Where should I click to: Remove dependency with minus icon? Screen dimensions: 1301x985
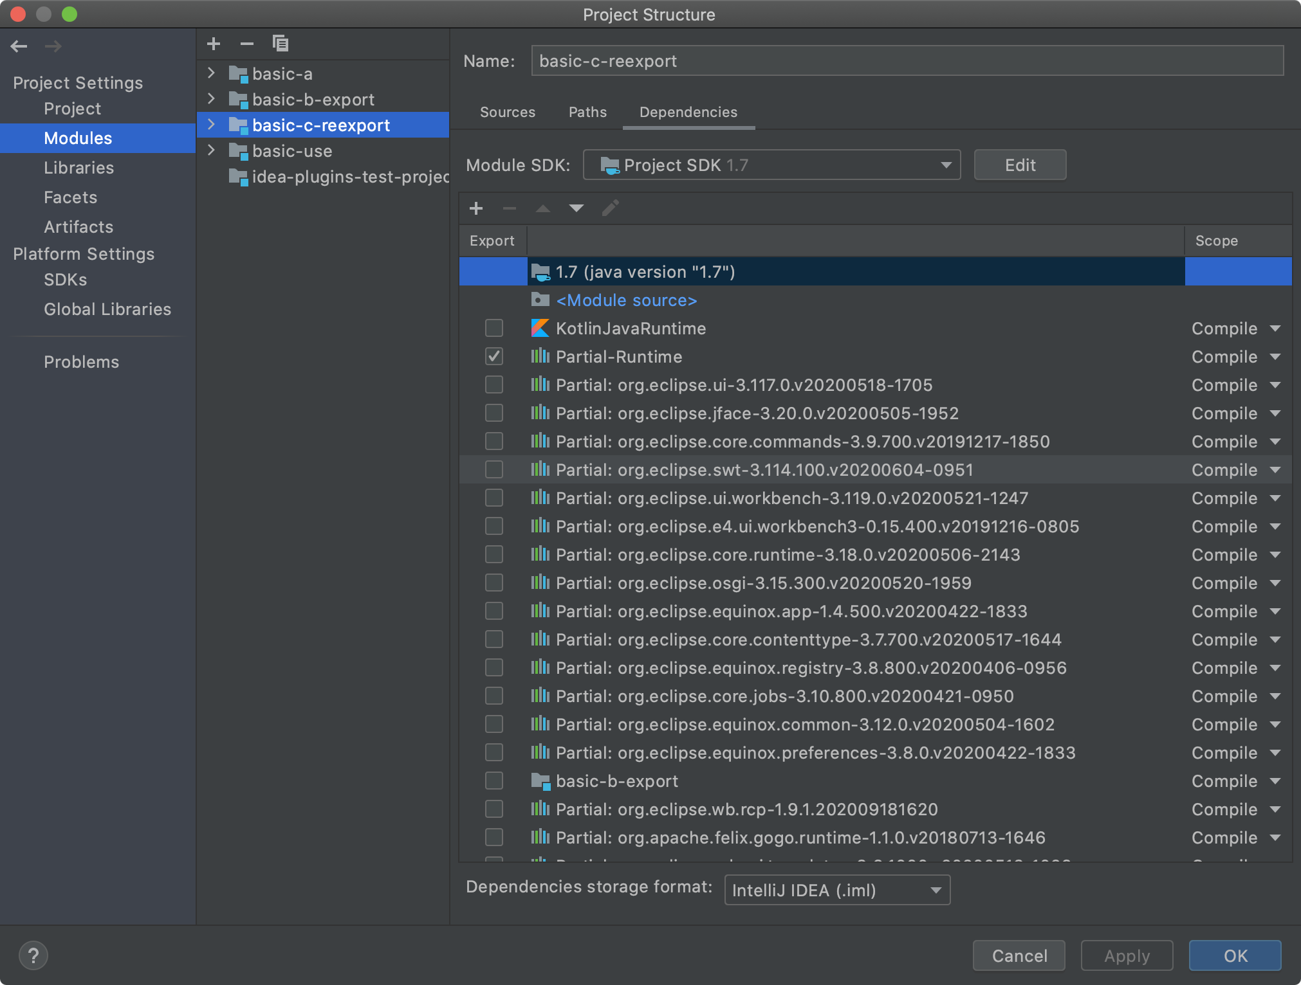(510, 208)
